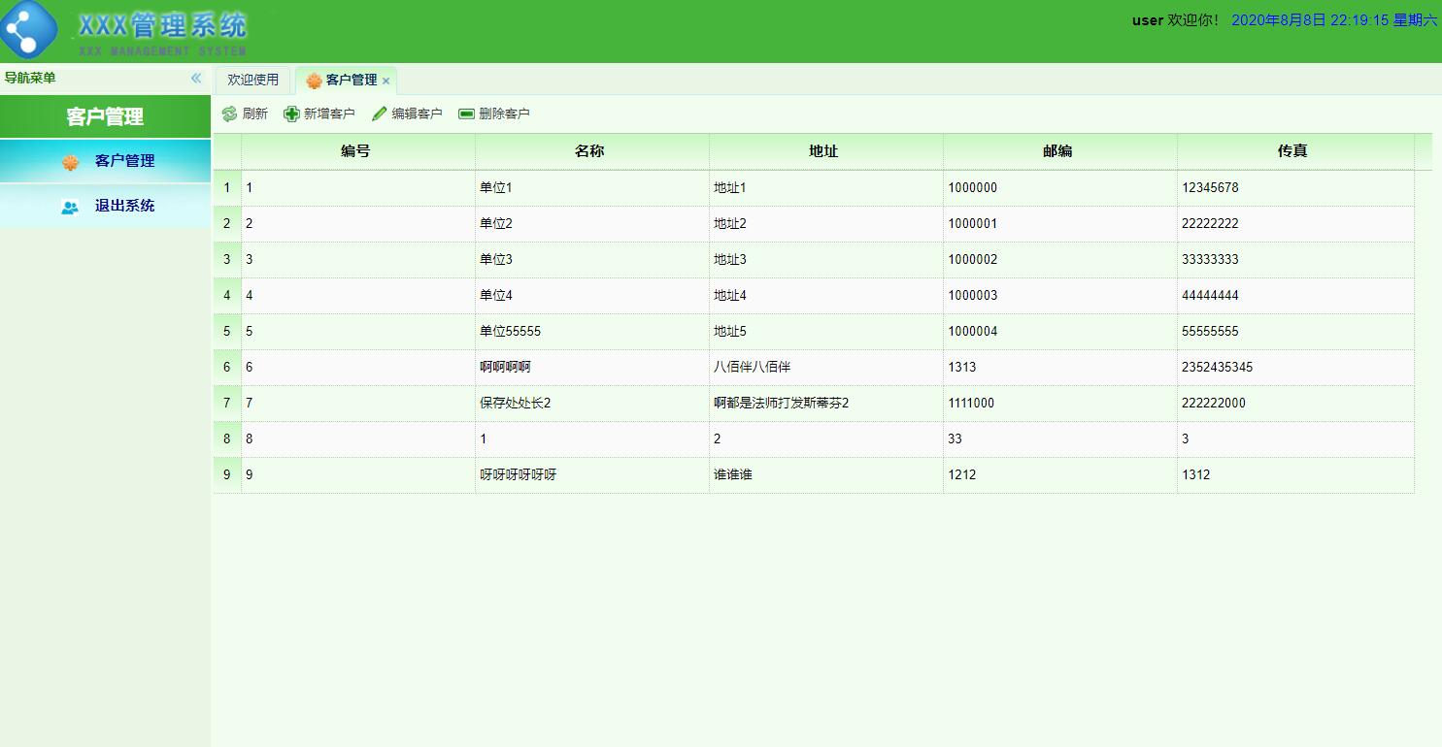Click the 删除客户 delete icon

(x=465, y=113)
